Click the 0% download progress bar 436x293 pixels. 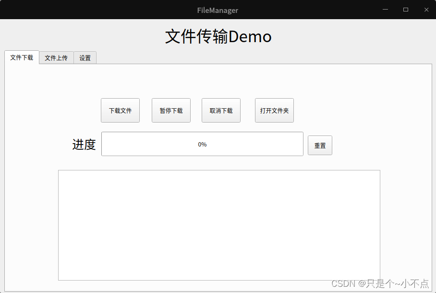tap(203, 144)
